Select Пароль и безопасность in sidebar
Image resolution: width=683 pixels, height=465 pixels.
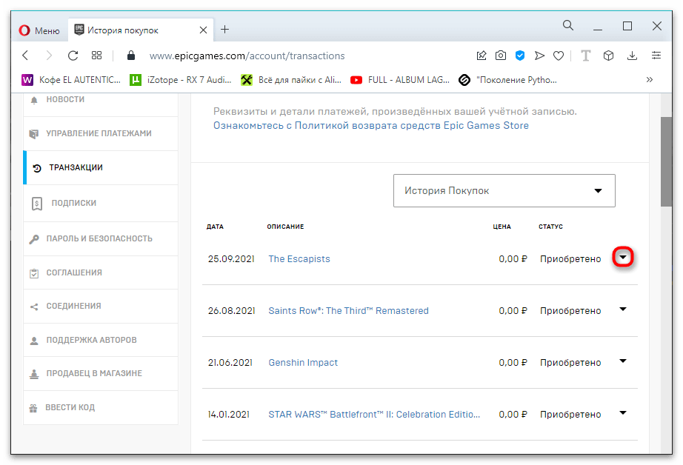click(x=99, y=238)
